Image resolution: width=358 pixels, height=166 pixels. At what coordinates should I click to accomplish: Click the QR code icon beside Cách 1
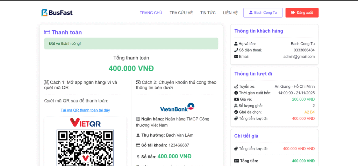click(x=46, y=82)
